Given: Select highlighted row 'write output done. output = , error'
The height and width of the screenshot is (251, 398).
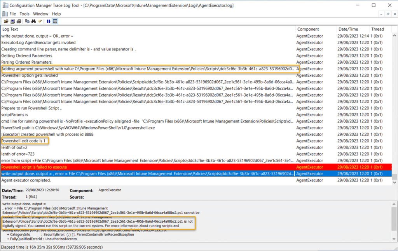Looking at the screenshot, I should [x=196, y=174].
